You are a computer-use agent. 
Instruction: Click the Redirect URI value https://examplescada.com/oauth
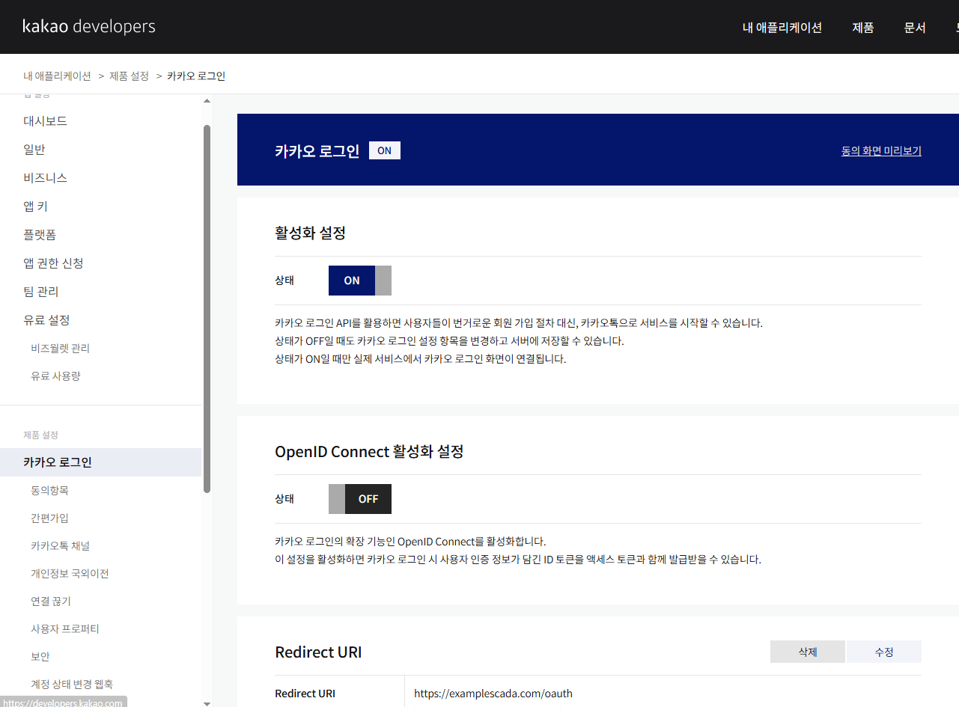(x=493, y=694)
